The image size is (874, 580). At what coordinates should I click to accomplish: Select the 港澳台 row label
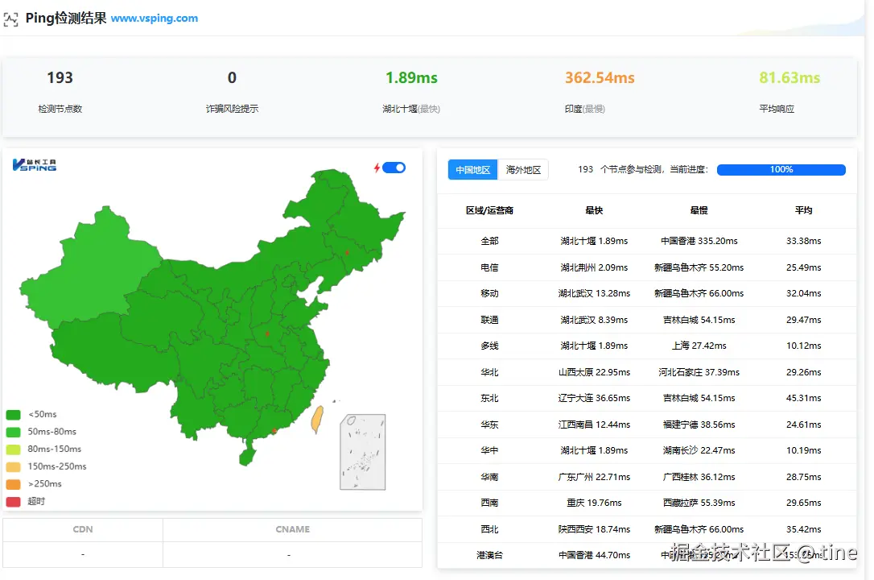(489, 556)
